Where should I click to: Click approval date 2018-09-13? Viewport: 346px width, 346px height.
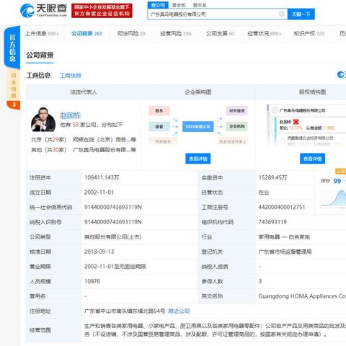tap(99, 252)
